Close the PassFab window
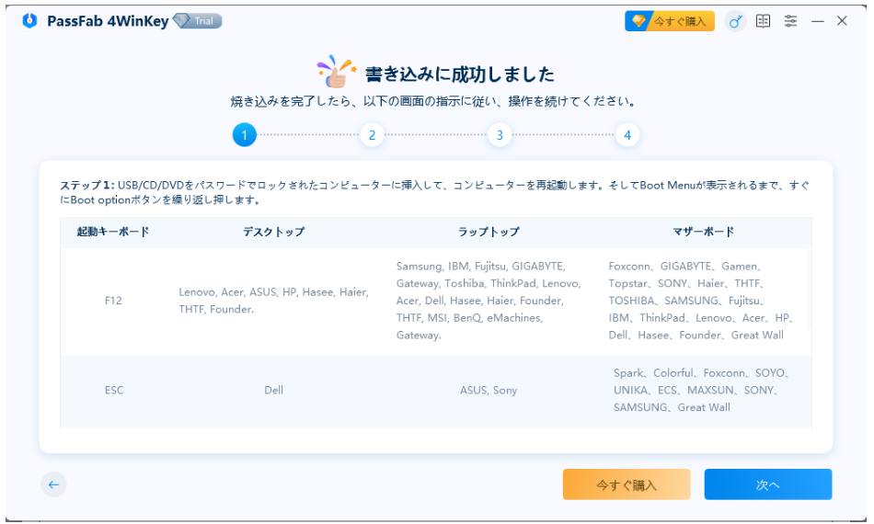874x524 pixels. click(x=842, y=20)
